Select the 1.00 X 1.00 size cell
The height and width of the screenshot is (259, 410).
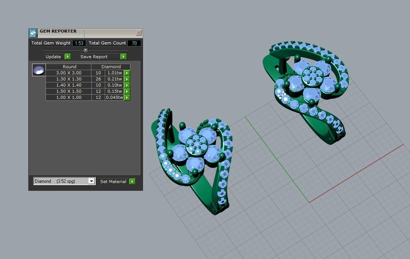pos(69,97)
